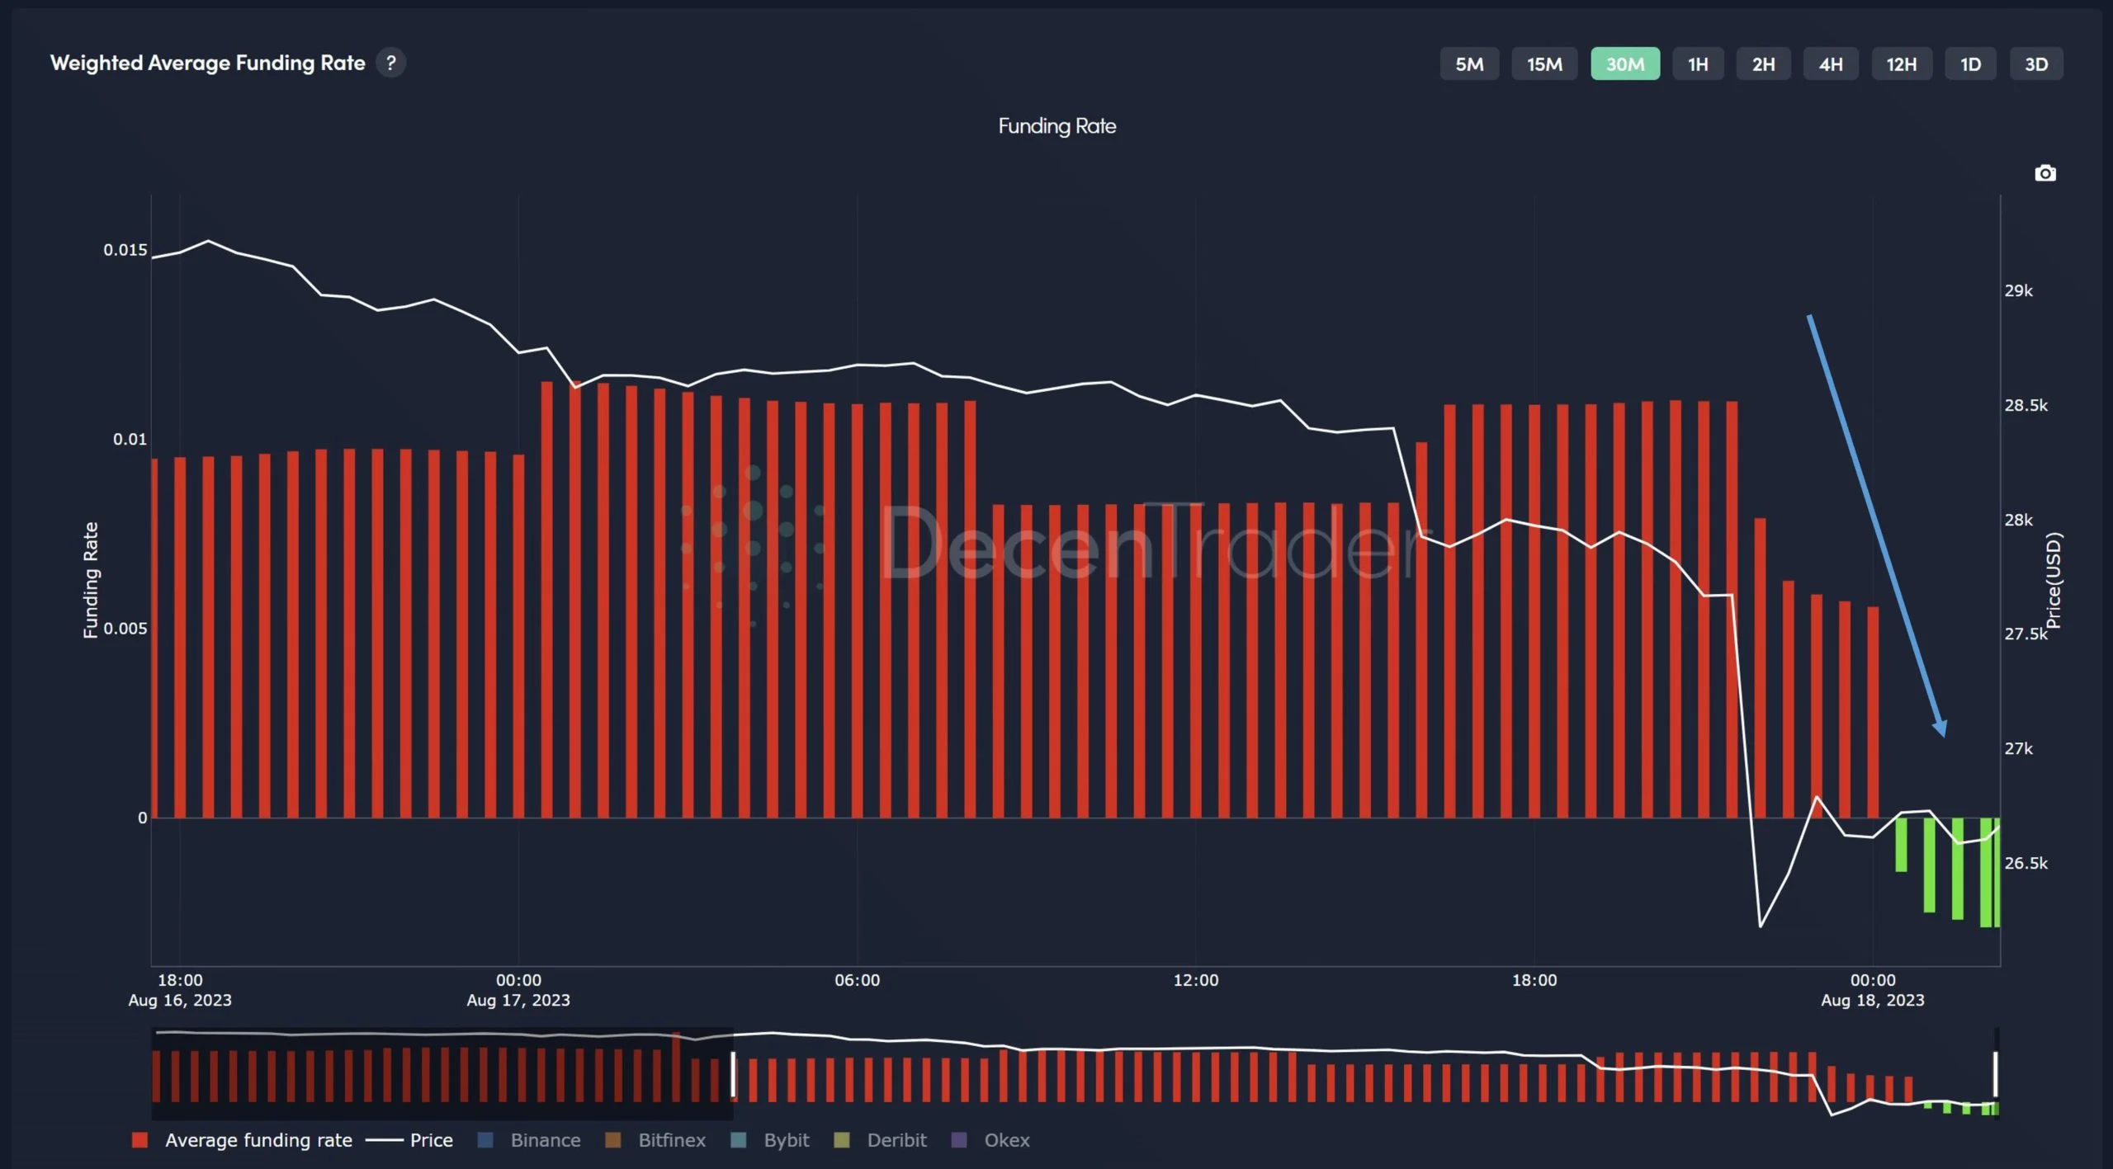Viewport: 2113px width, 1169px height.
Task: Click the red Average funding rate legend swatch
Action: coord(141,1139)
